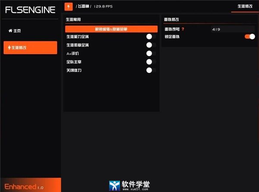Click the Enhanced 1.0 version label

click(x=24, y=187)
